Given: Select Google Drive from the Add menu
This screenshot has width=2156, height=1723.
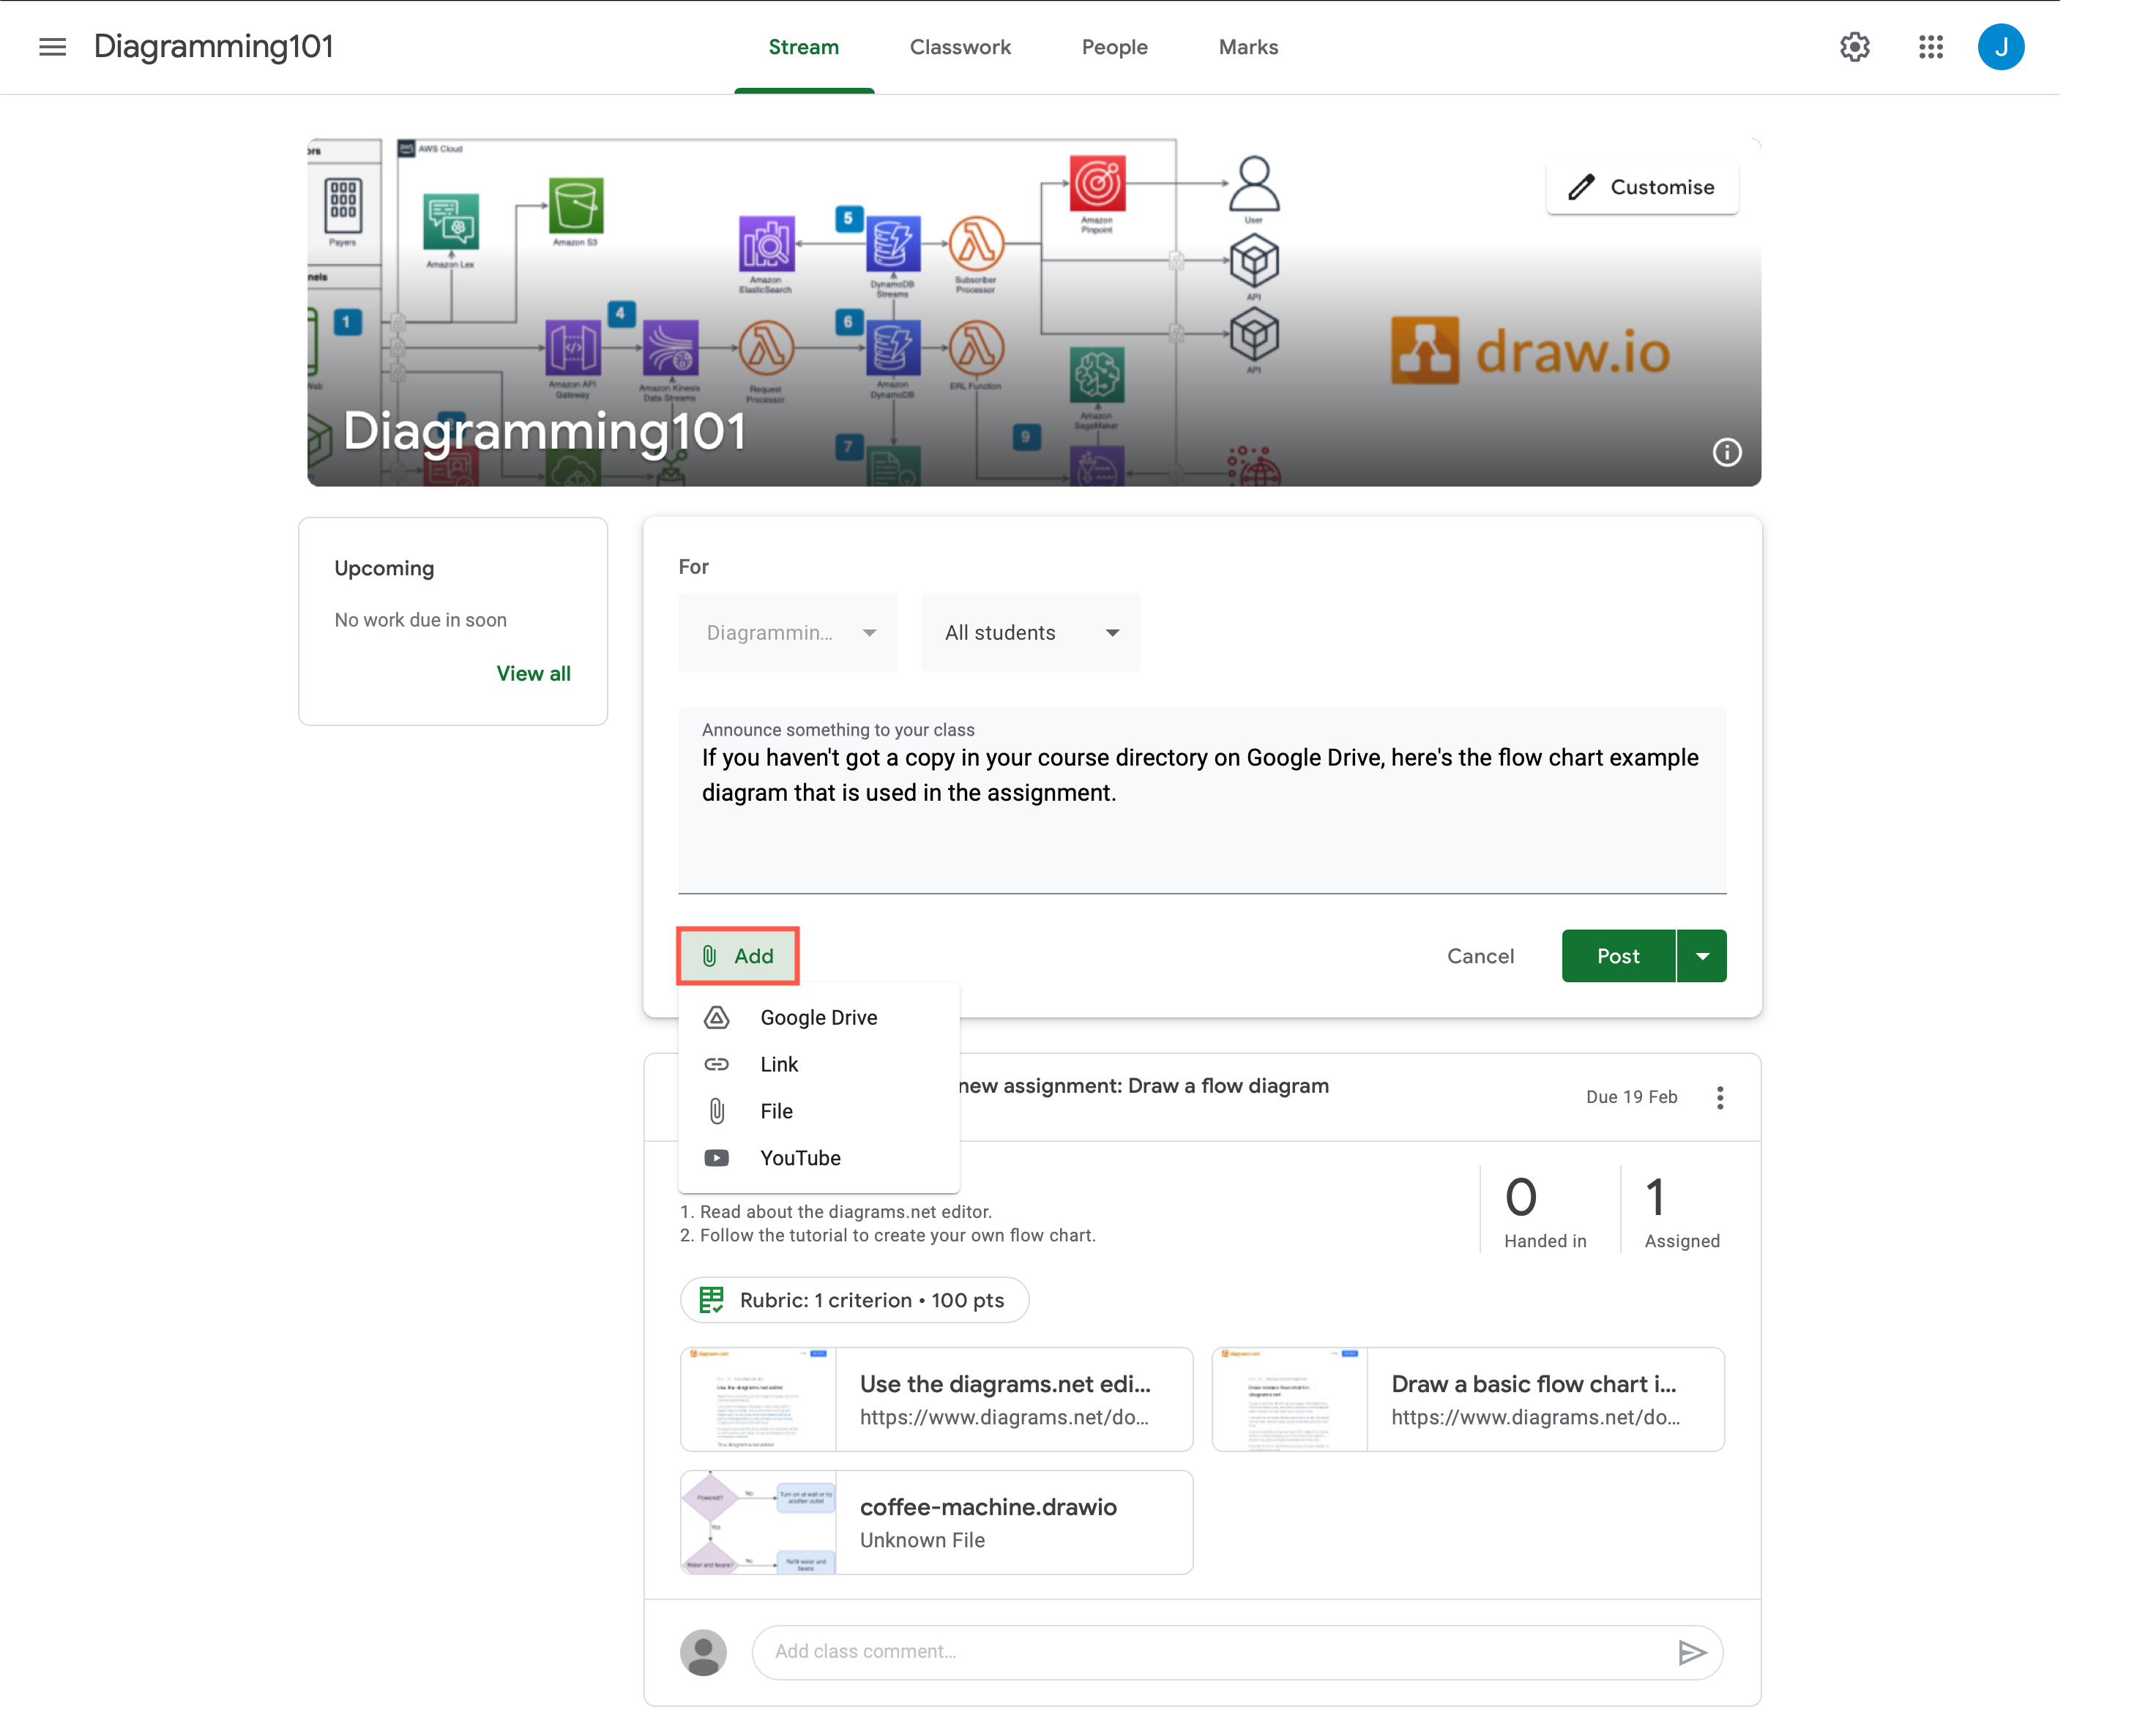Looking at the screenshot, I should 818,1017.
